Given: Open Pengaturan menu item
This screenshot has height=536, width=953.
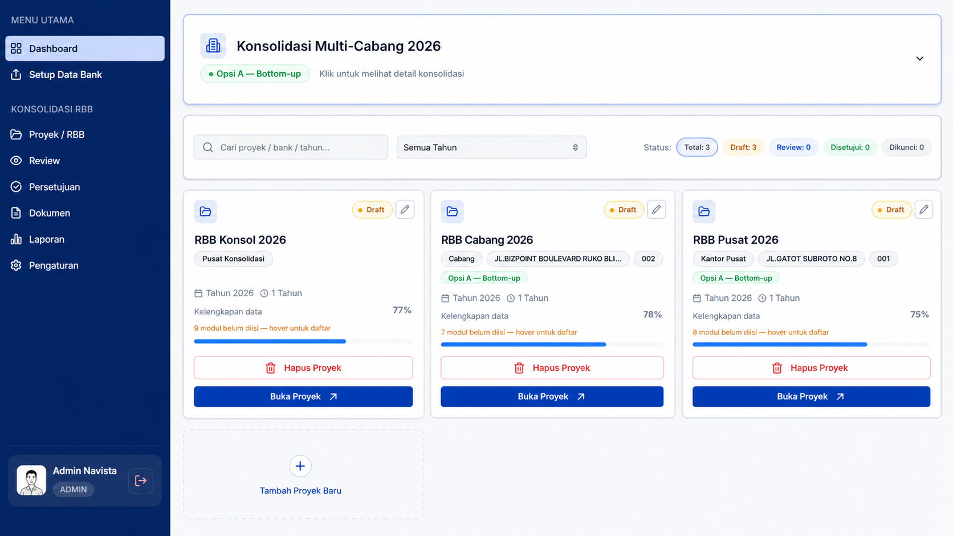Looking at the screenshot, I should tap(85, 265).
